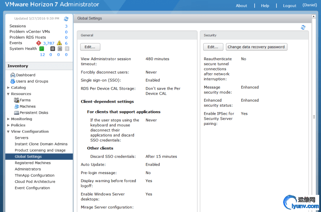Click the Farms icon
The width and height of the screenshot is (321, 212).
pyautogui.click(x=16, y=100)
